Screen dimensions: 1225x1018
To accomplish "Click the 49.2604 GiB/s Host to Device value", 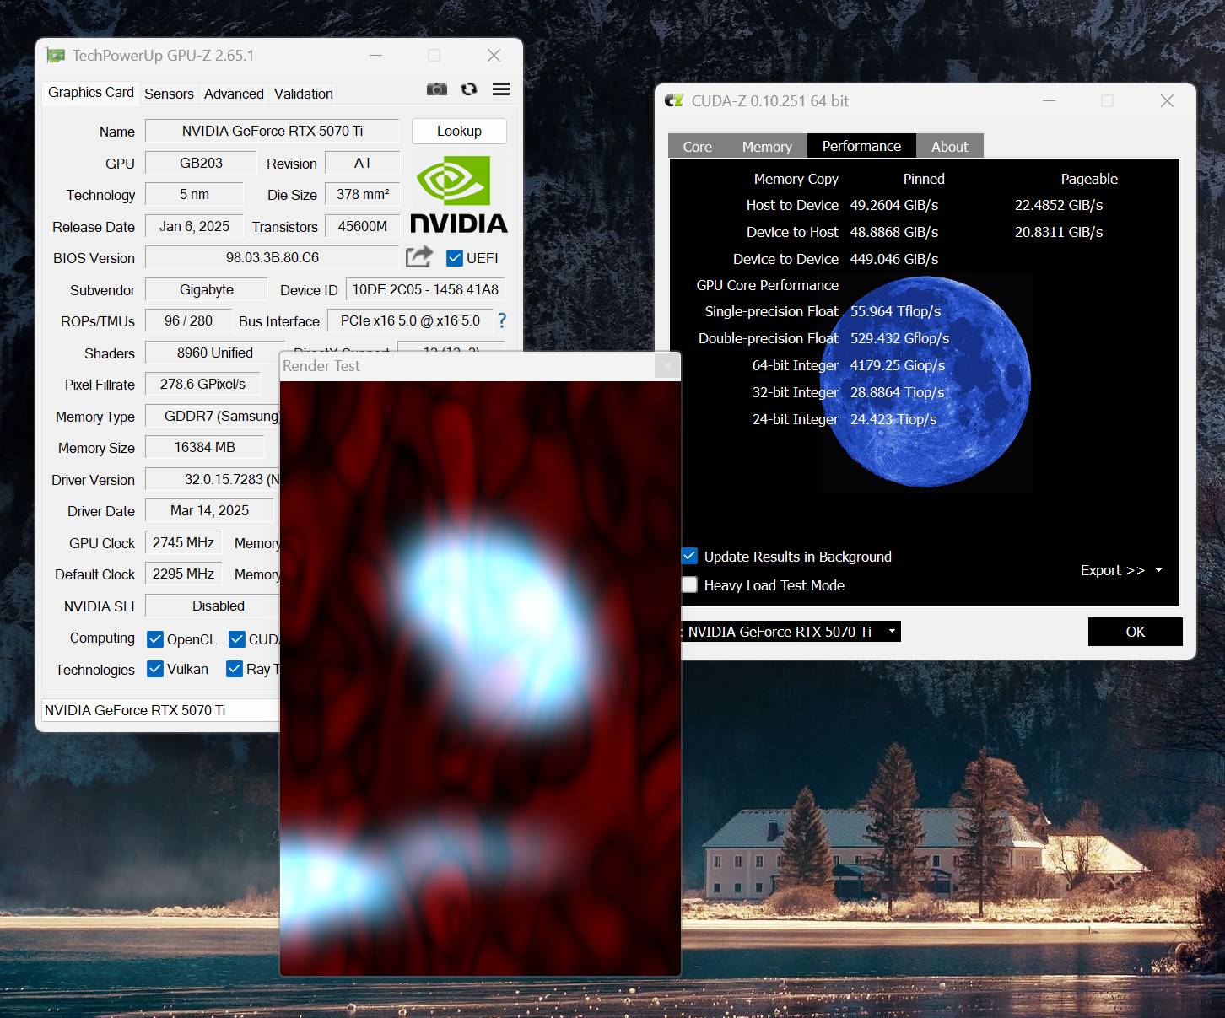I will click(894, 205).
